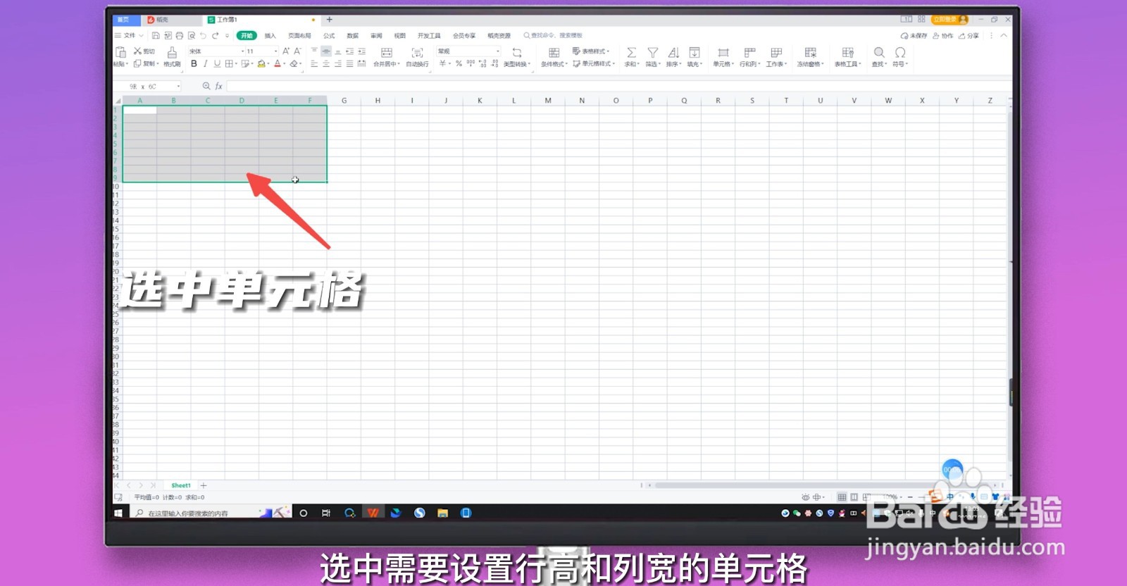Click the Share (分享) button
This screenshot has height=586, width=1127.
click(x=969, y=35)
